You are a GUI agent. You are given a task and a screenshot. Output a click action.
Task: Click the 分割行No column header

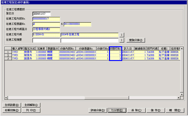coord(115,48)
